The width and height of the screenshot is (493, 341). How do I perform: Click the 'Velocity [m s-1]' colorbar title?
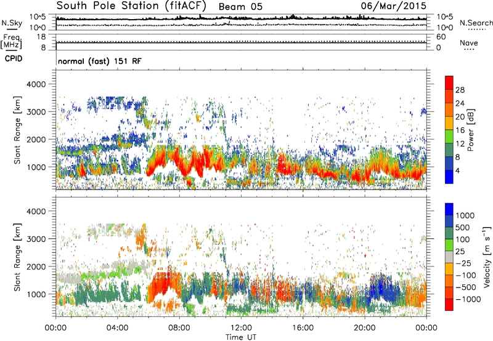click(486, 257)
